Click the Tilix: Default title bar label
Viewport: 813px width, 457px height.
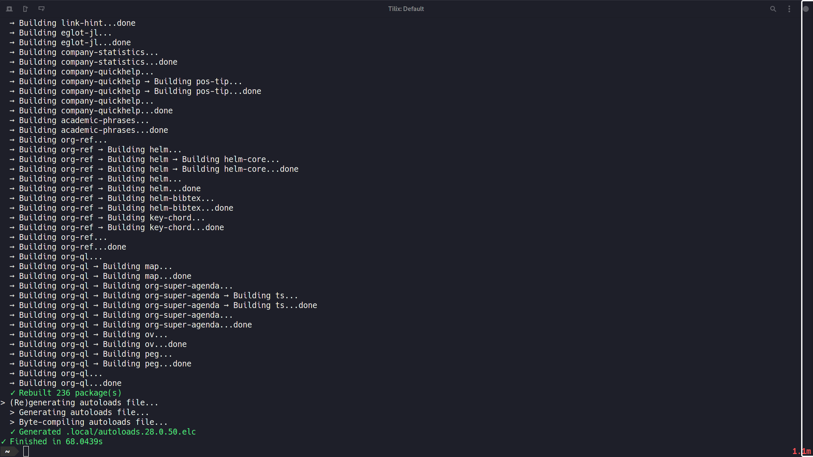click(405, 8)
